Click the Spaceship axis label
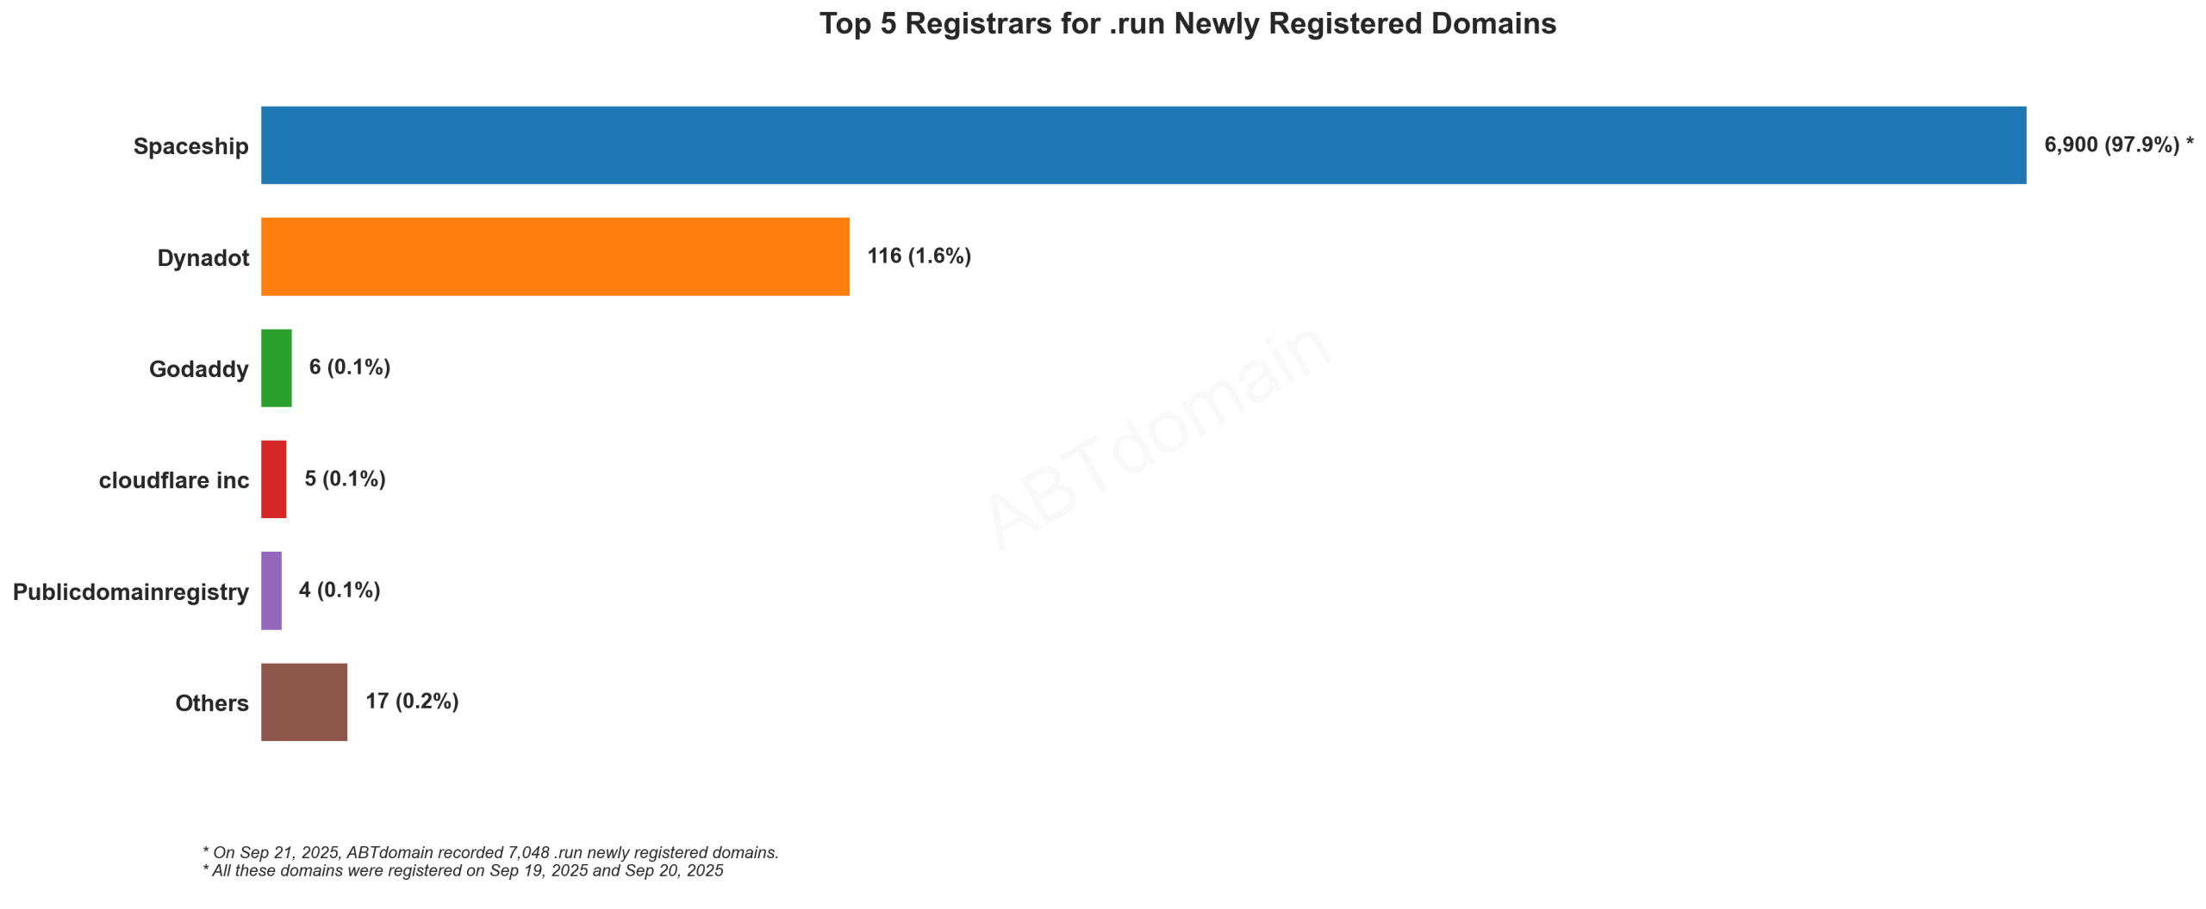The image size is (2206, 909). (x=190, y=146)
